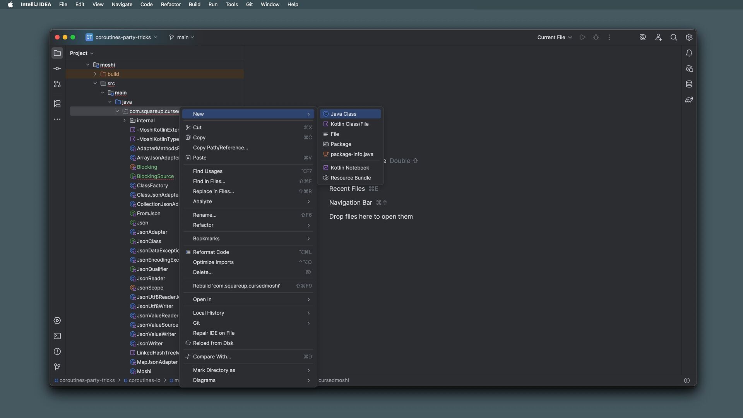Click the AI swirl icon in toolbar
This screenshot has height=418, width=743.
[x=643, y=37]
